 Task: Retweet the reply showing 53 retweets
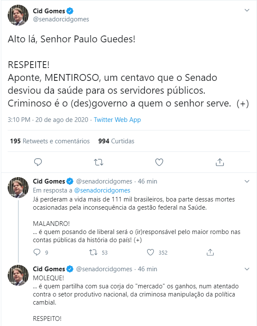(93, 252)
